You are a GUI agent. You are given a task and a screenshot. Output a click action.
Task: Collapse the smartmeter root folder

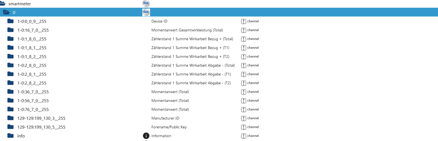[x=2, y=4]
